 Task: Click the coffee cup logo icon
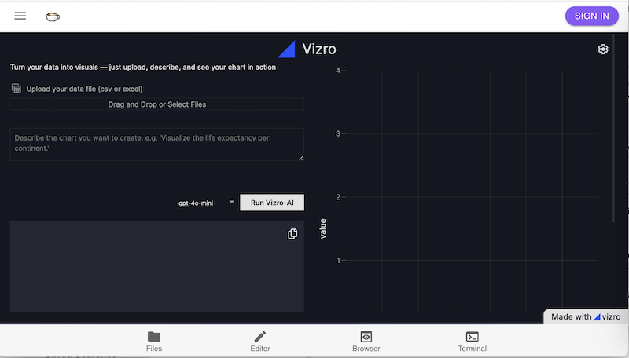[53, 16]
